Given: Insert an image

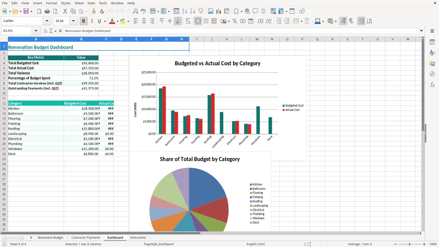Looking at the screenshot, I should 211,11.
